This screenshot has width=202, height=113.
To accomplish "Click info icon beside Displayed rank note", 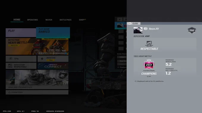I will 135,81.
